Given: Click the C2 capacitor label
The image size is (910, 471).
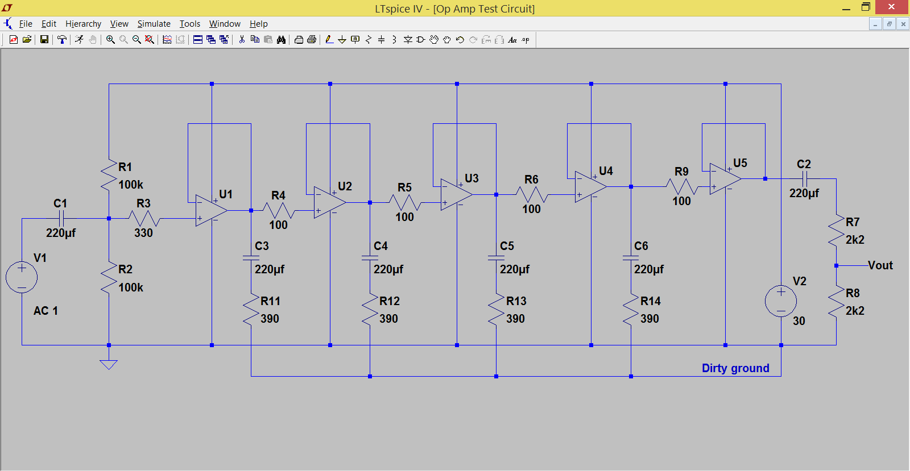Looking at the screenshot, I should (x=804, y=164).
